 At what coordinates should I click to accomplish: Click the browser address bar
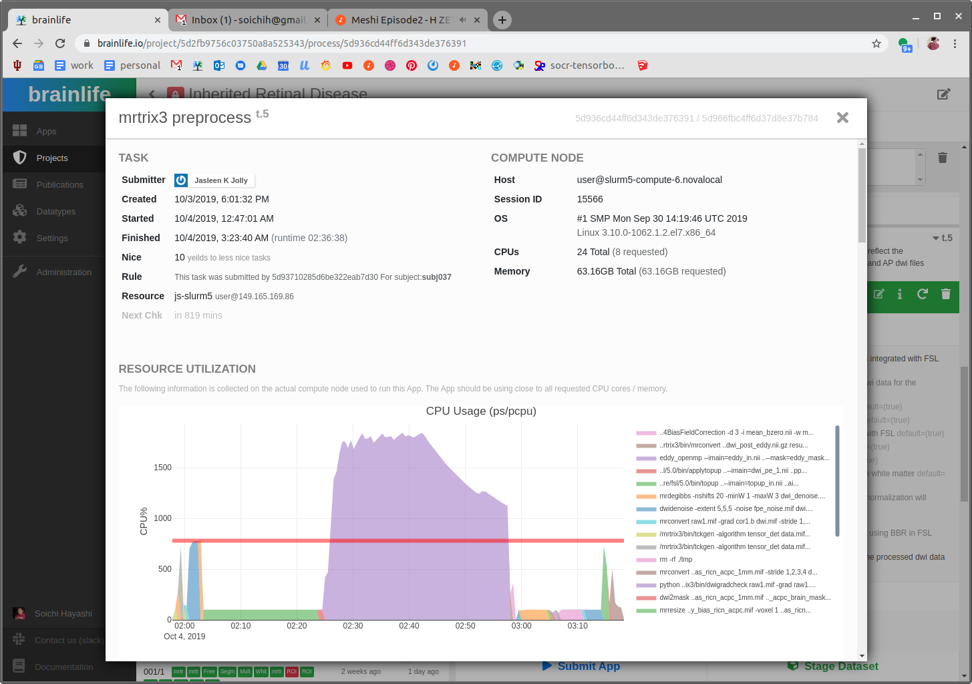401,43
